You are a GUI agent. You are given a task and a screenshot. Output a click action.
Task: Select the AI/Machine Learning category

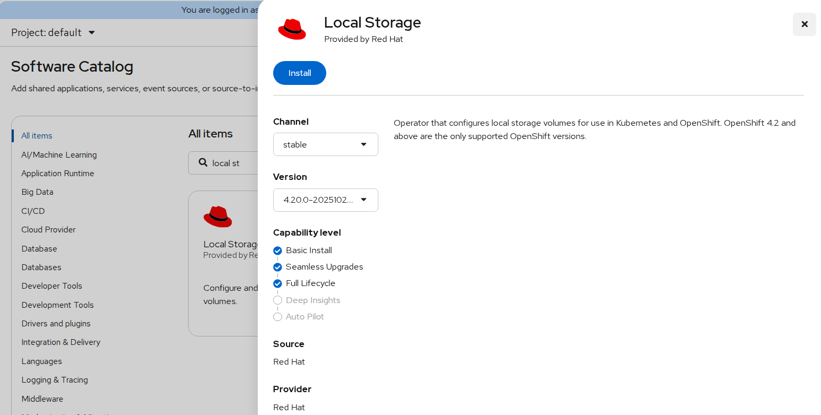point(59,155)
